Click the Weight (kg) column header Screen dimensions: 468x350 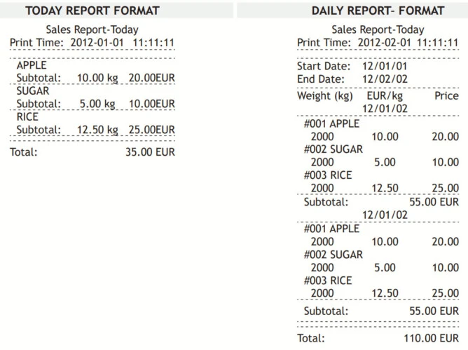(325, 95)
